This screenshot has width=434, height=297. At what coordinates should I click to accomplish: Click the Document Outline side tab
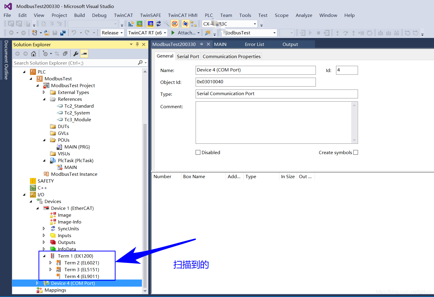pyautogui.click(x=6, y=60)
